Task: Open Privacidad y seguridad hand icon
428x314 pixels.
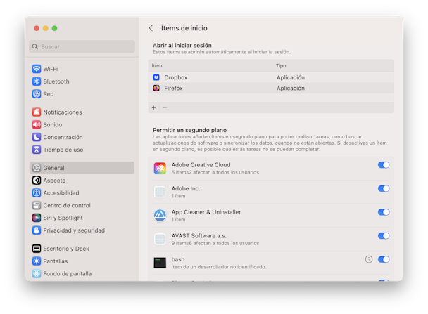Action: click(37, 230)
